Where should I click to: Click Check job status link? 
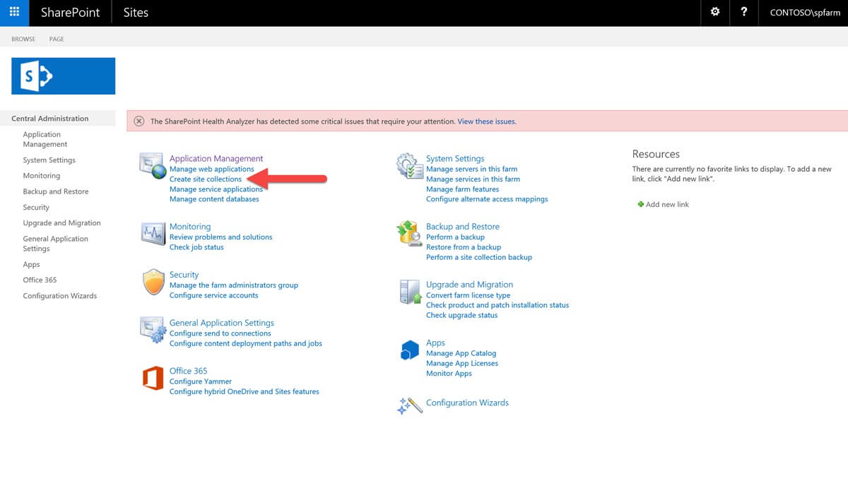(196, 247)
